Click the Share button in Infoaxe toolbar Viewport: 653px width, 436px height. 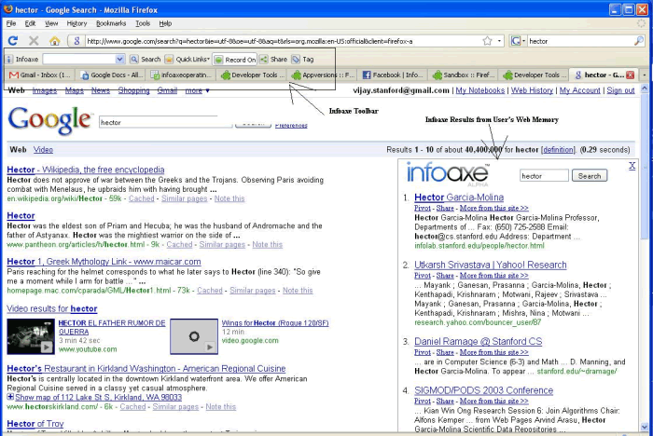pyautogui.click(x=273, y=60)
